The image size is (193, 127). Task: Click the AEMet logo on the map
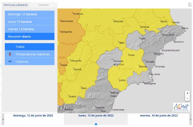pyautogui.click(x=181, y=107)
